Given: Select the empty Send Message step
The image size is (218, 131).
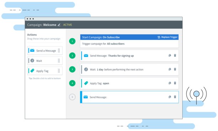Looking at the screenshot, I should point(129,97).
